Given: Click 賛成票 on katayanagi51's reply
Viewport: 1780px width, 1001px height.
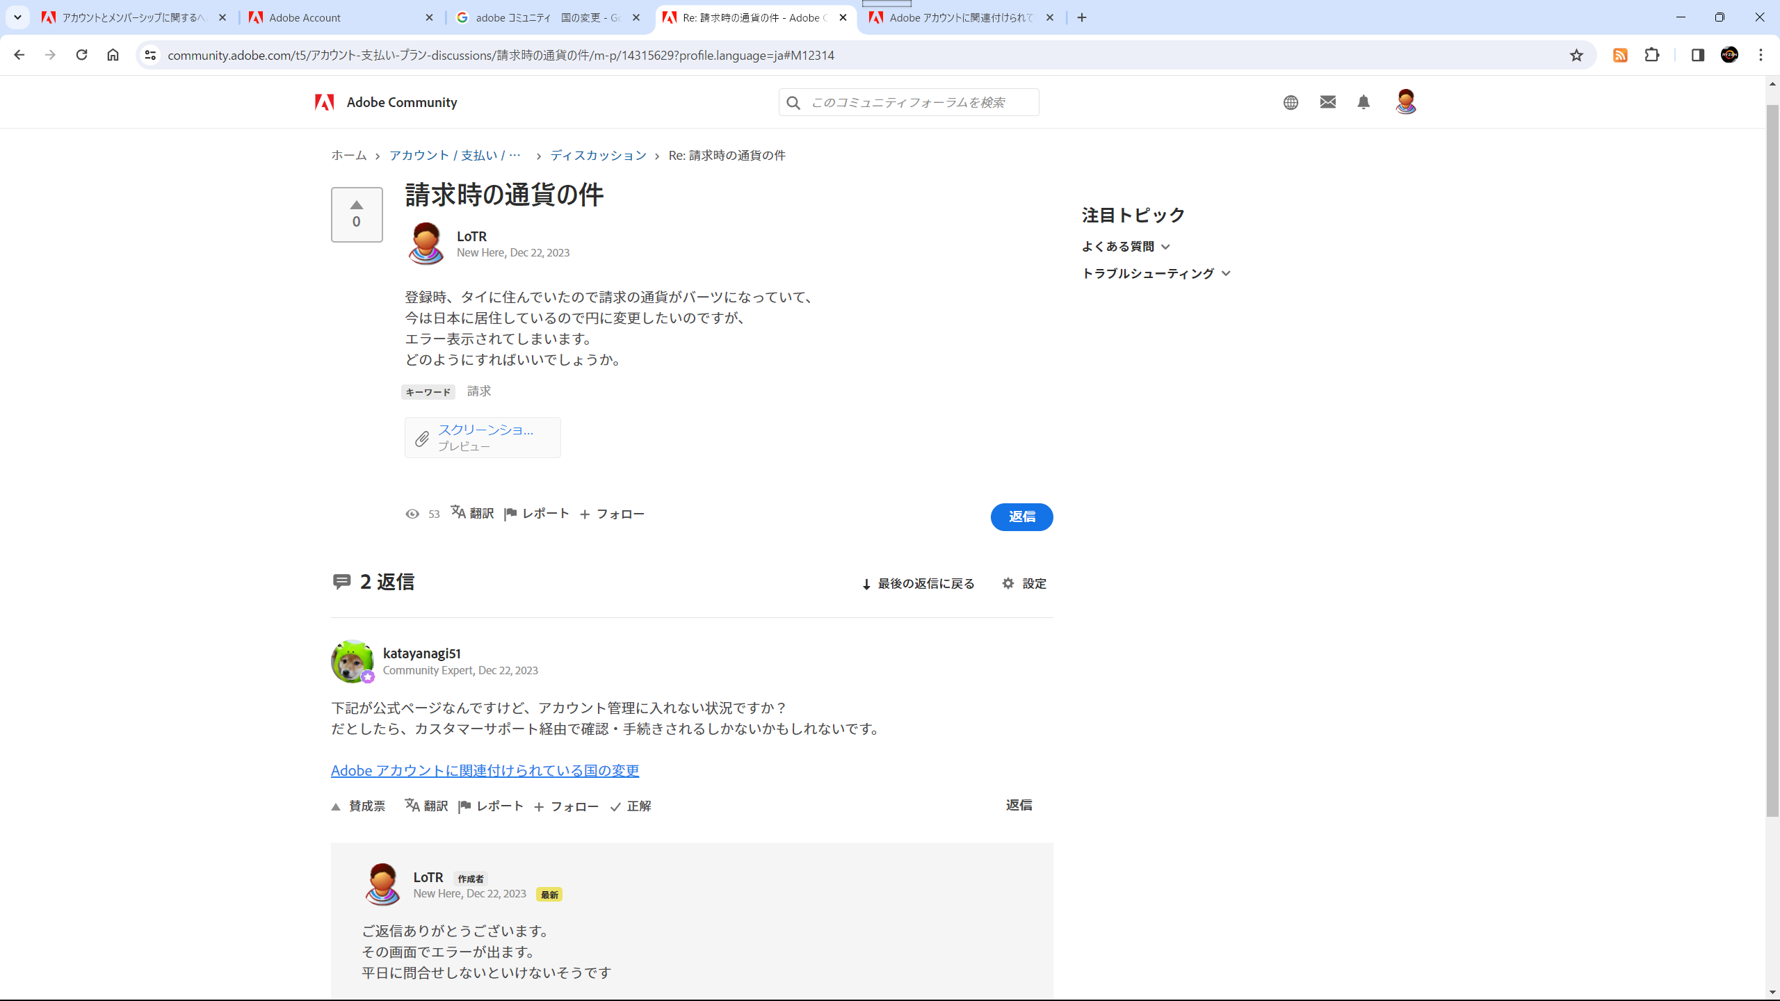Looking at the screenshot, I should (x=359, y=806).
